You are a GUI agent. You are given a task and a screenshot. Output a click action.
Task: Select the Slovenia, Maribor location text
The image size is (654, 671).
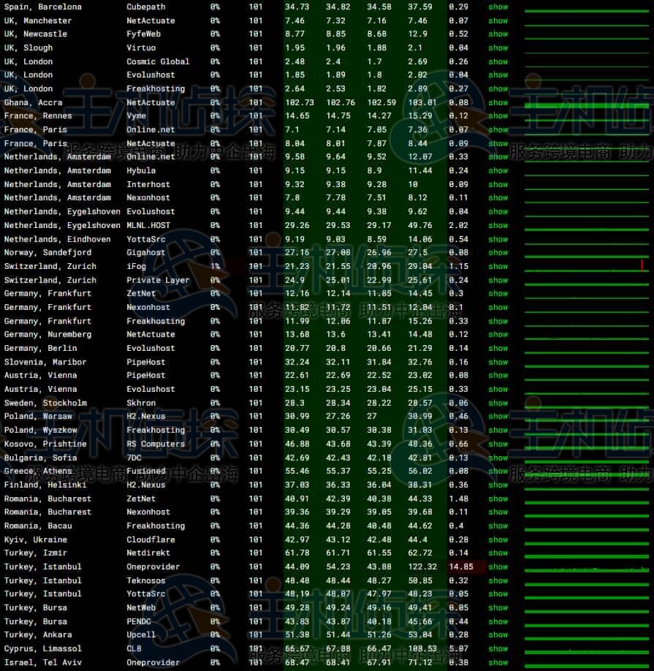[45, 362]
